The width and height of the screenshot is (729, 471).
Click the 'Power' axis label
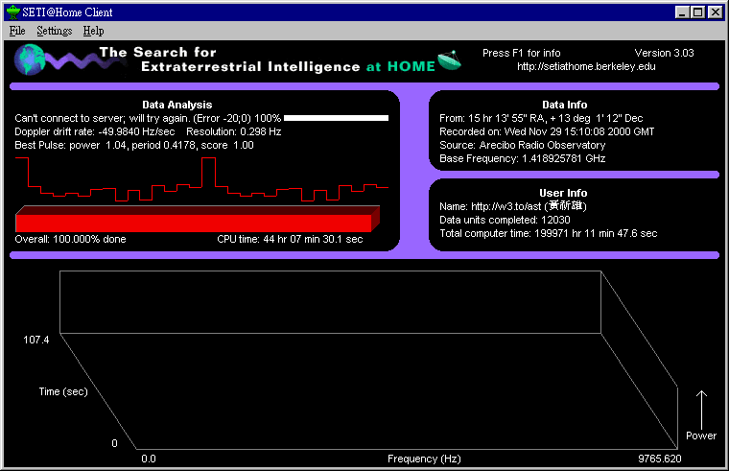(x=701, y=436)
